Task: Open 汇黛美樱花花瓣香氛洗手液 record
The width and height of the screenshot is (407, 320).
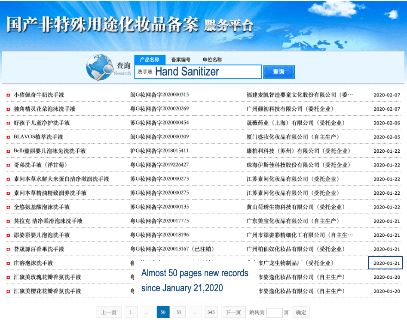Action: [x=47, y=291]
